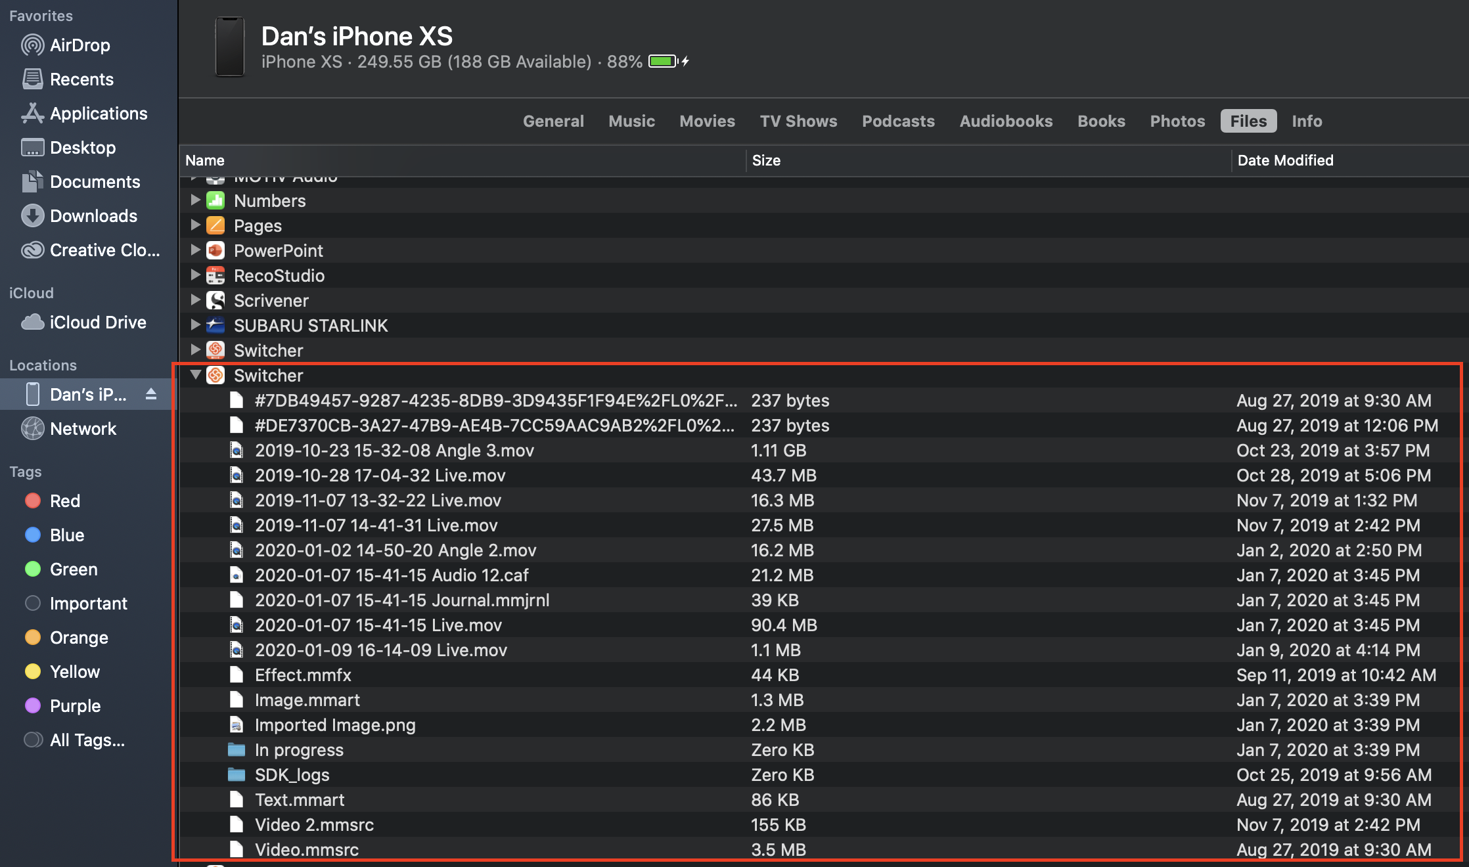
Task: Open the Applications folder icon
Action: (33, 114)
